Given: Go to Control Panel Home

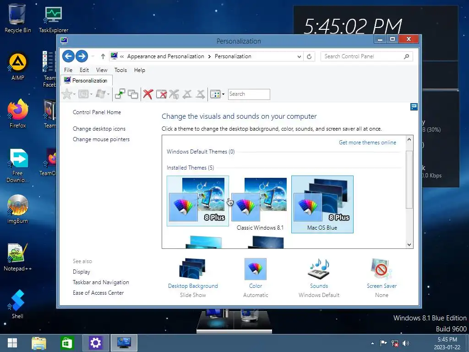Looking at the screenshot, I should tap(97, 112).
